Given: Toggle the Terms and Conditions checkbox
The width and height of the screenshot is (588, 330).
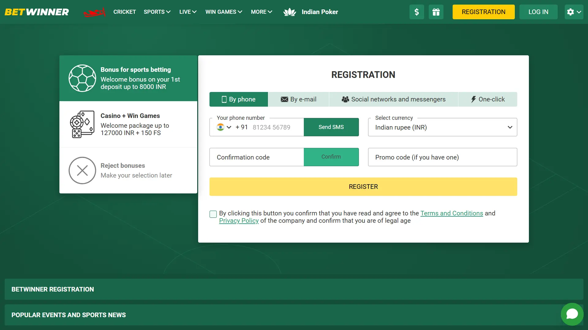Looking at the screenshot, I should point(213,214).
